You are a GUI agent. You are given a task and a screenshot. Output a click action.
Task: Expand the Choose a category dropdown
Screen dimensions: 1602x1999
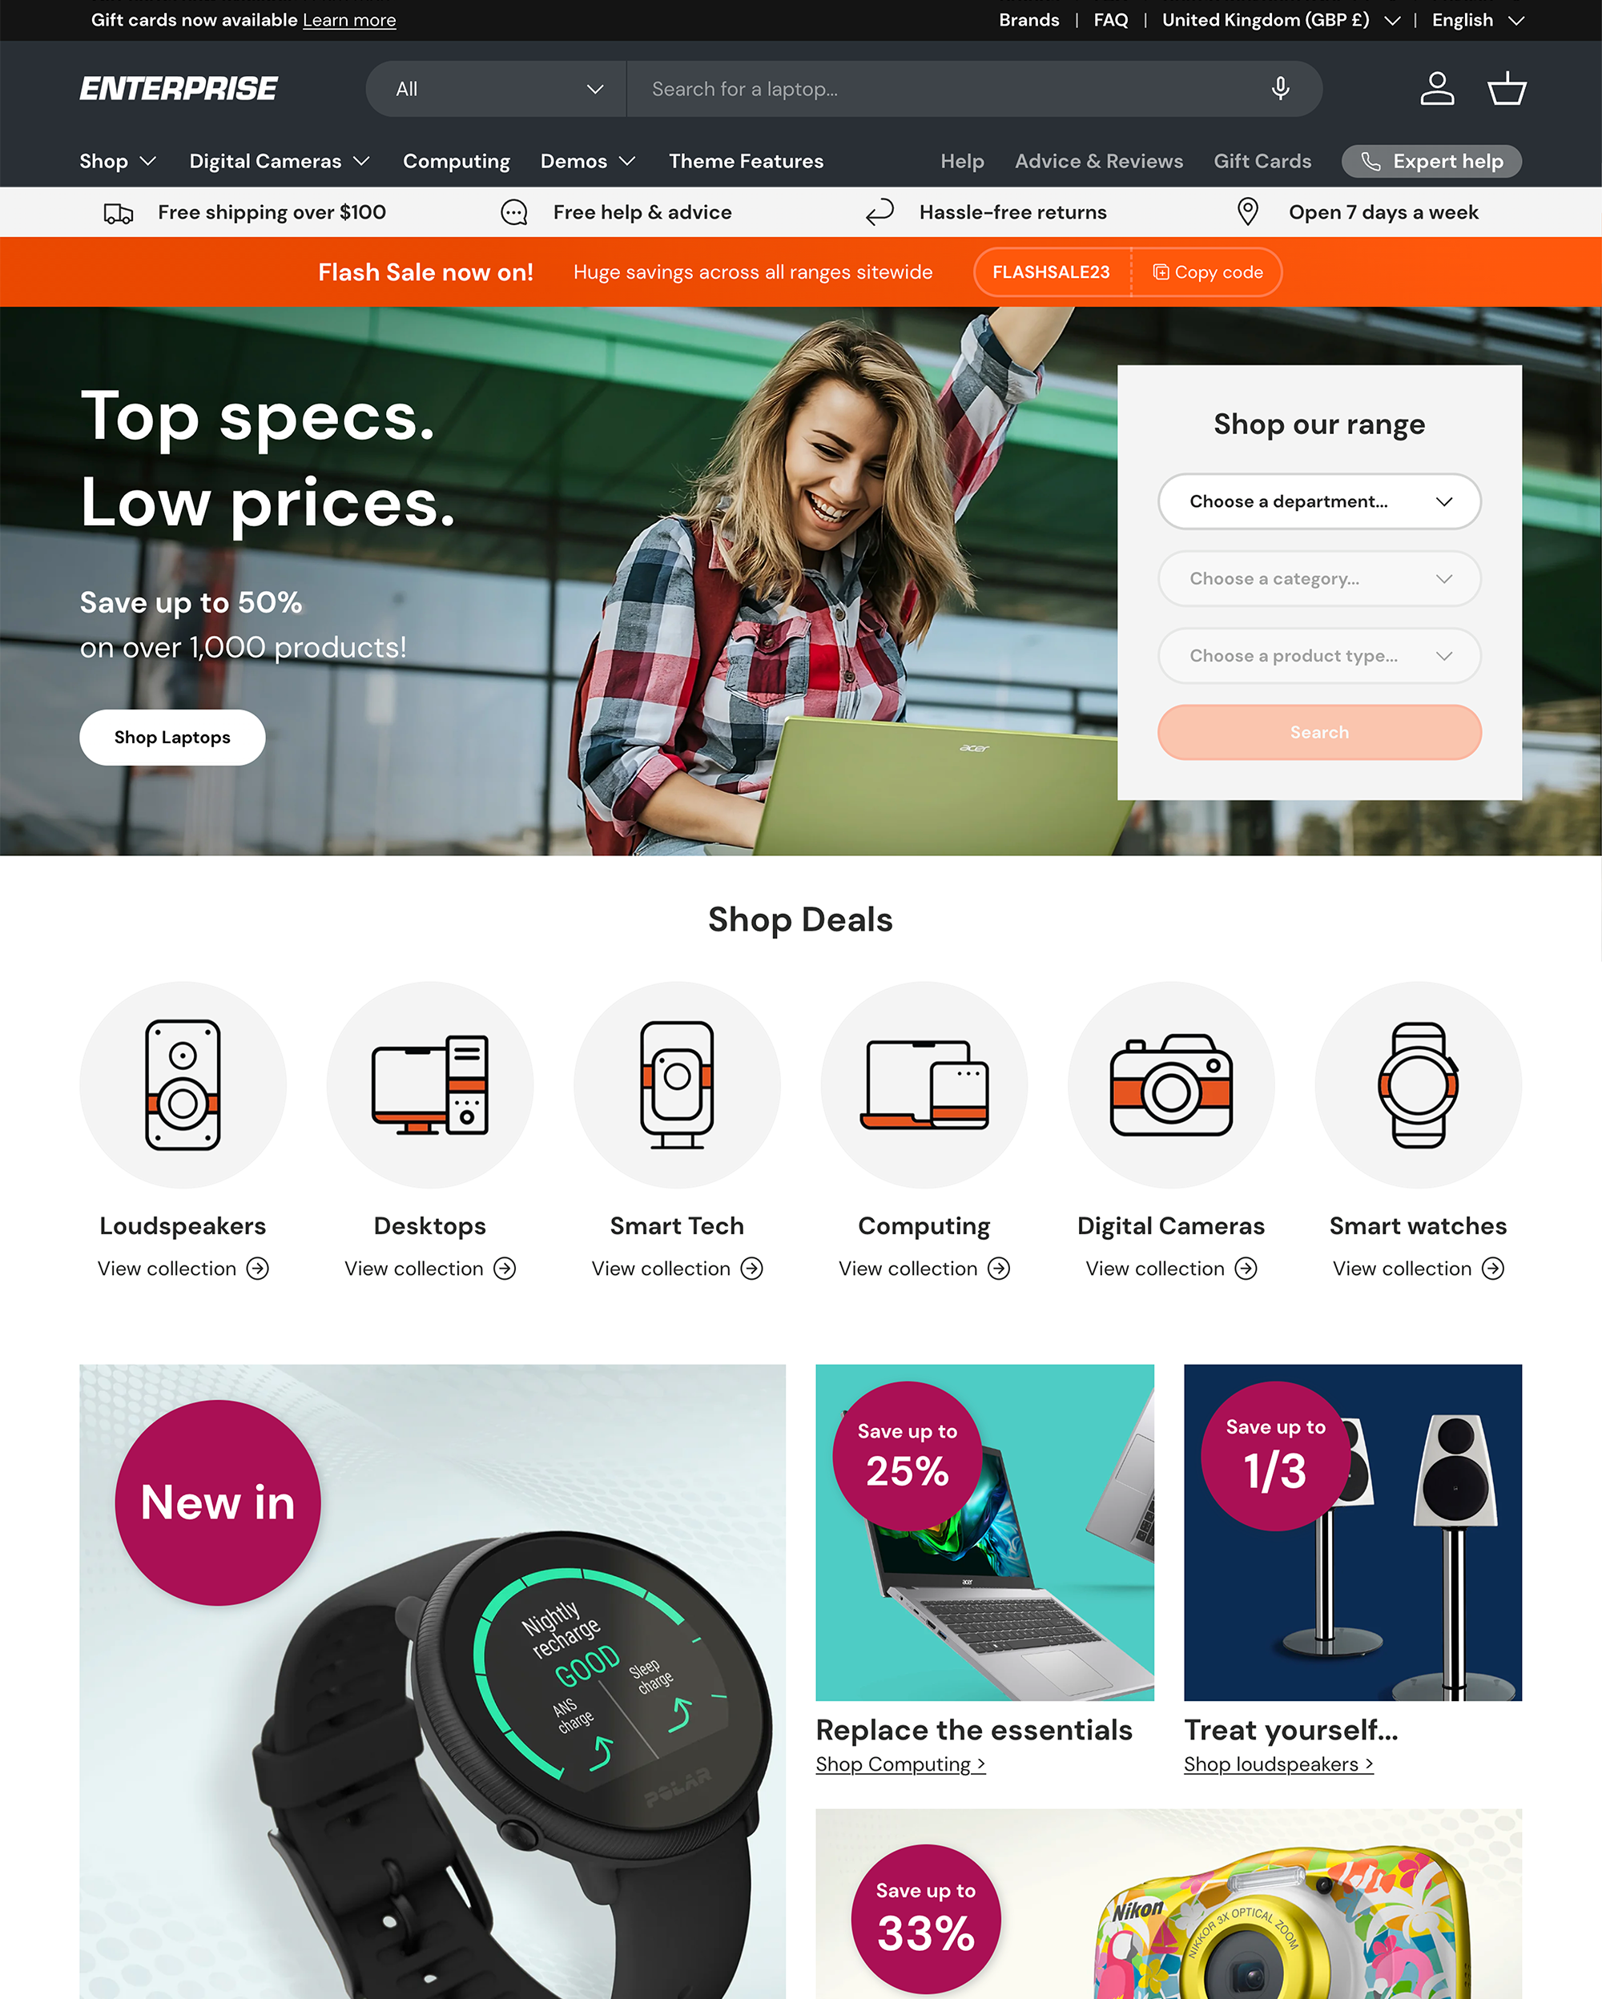click(x=1319, y=578)
